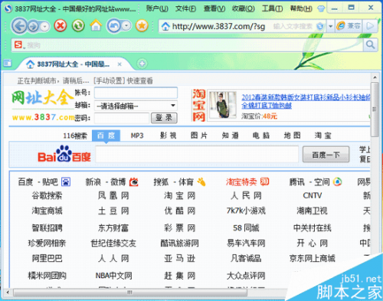Screen dimensions: 383x301
Task: Open the 收藏 menu
Action: (x=244, y=8)
